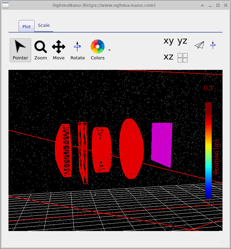
Task: Open the Colors wheel
Action: click(x=98, y=50)
